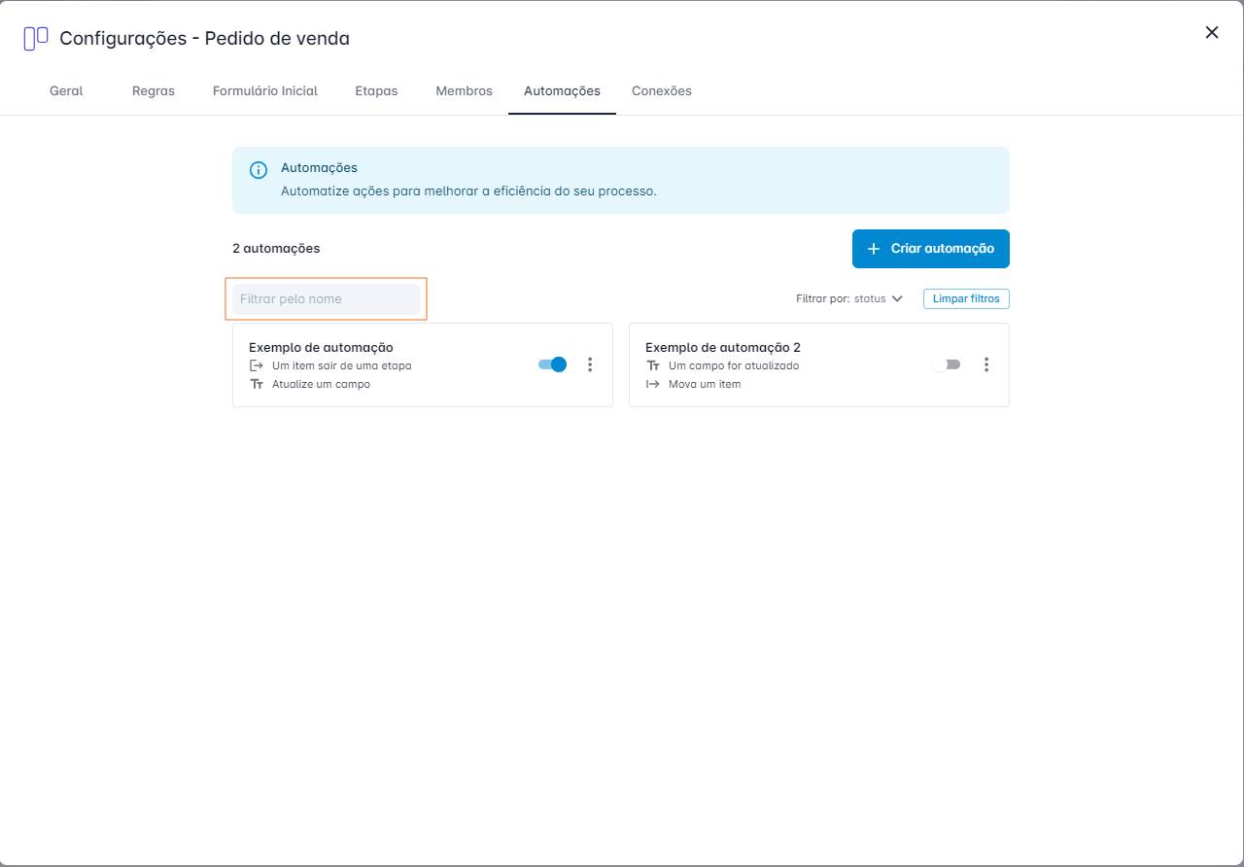The height and width of the screenshot is (867, 1244).
Task: Open the Regras tab
Action: click(154, 90)
